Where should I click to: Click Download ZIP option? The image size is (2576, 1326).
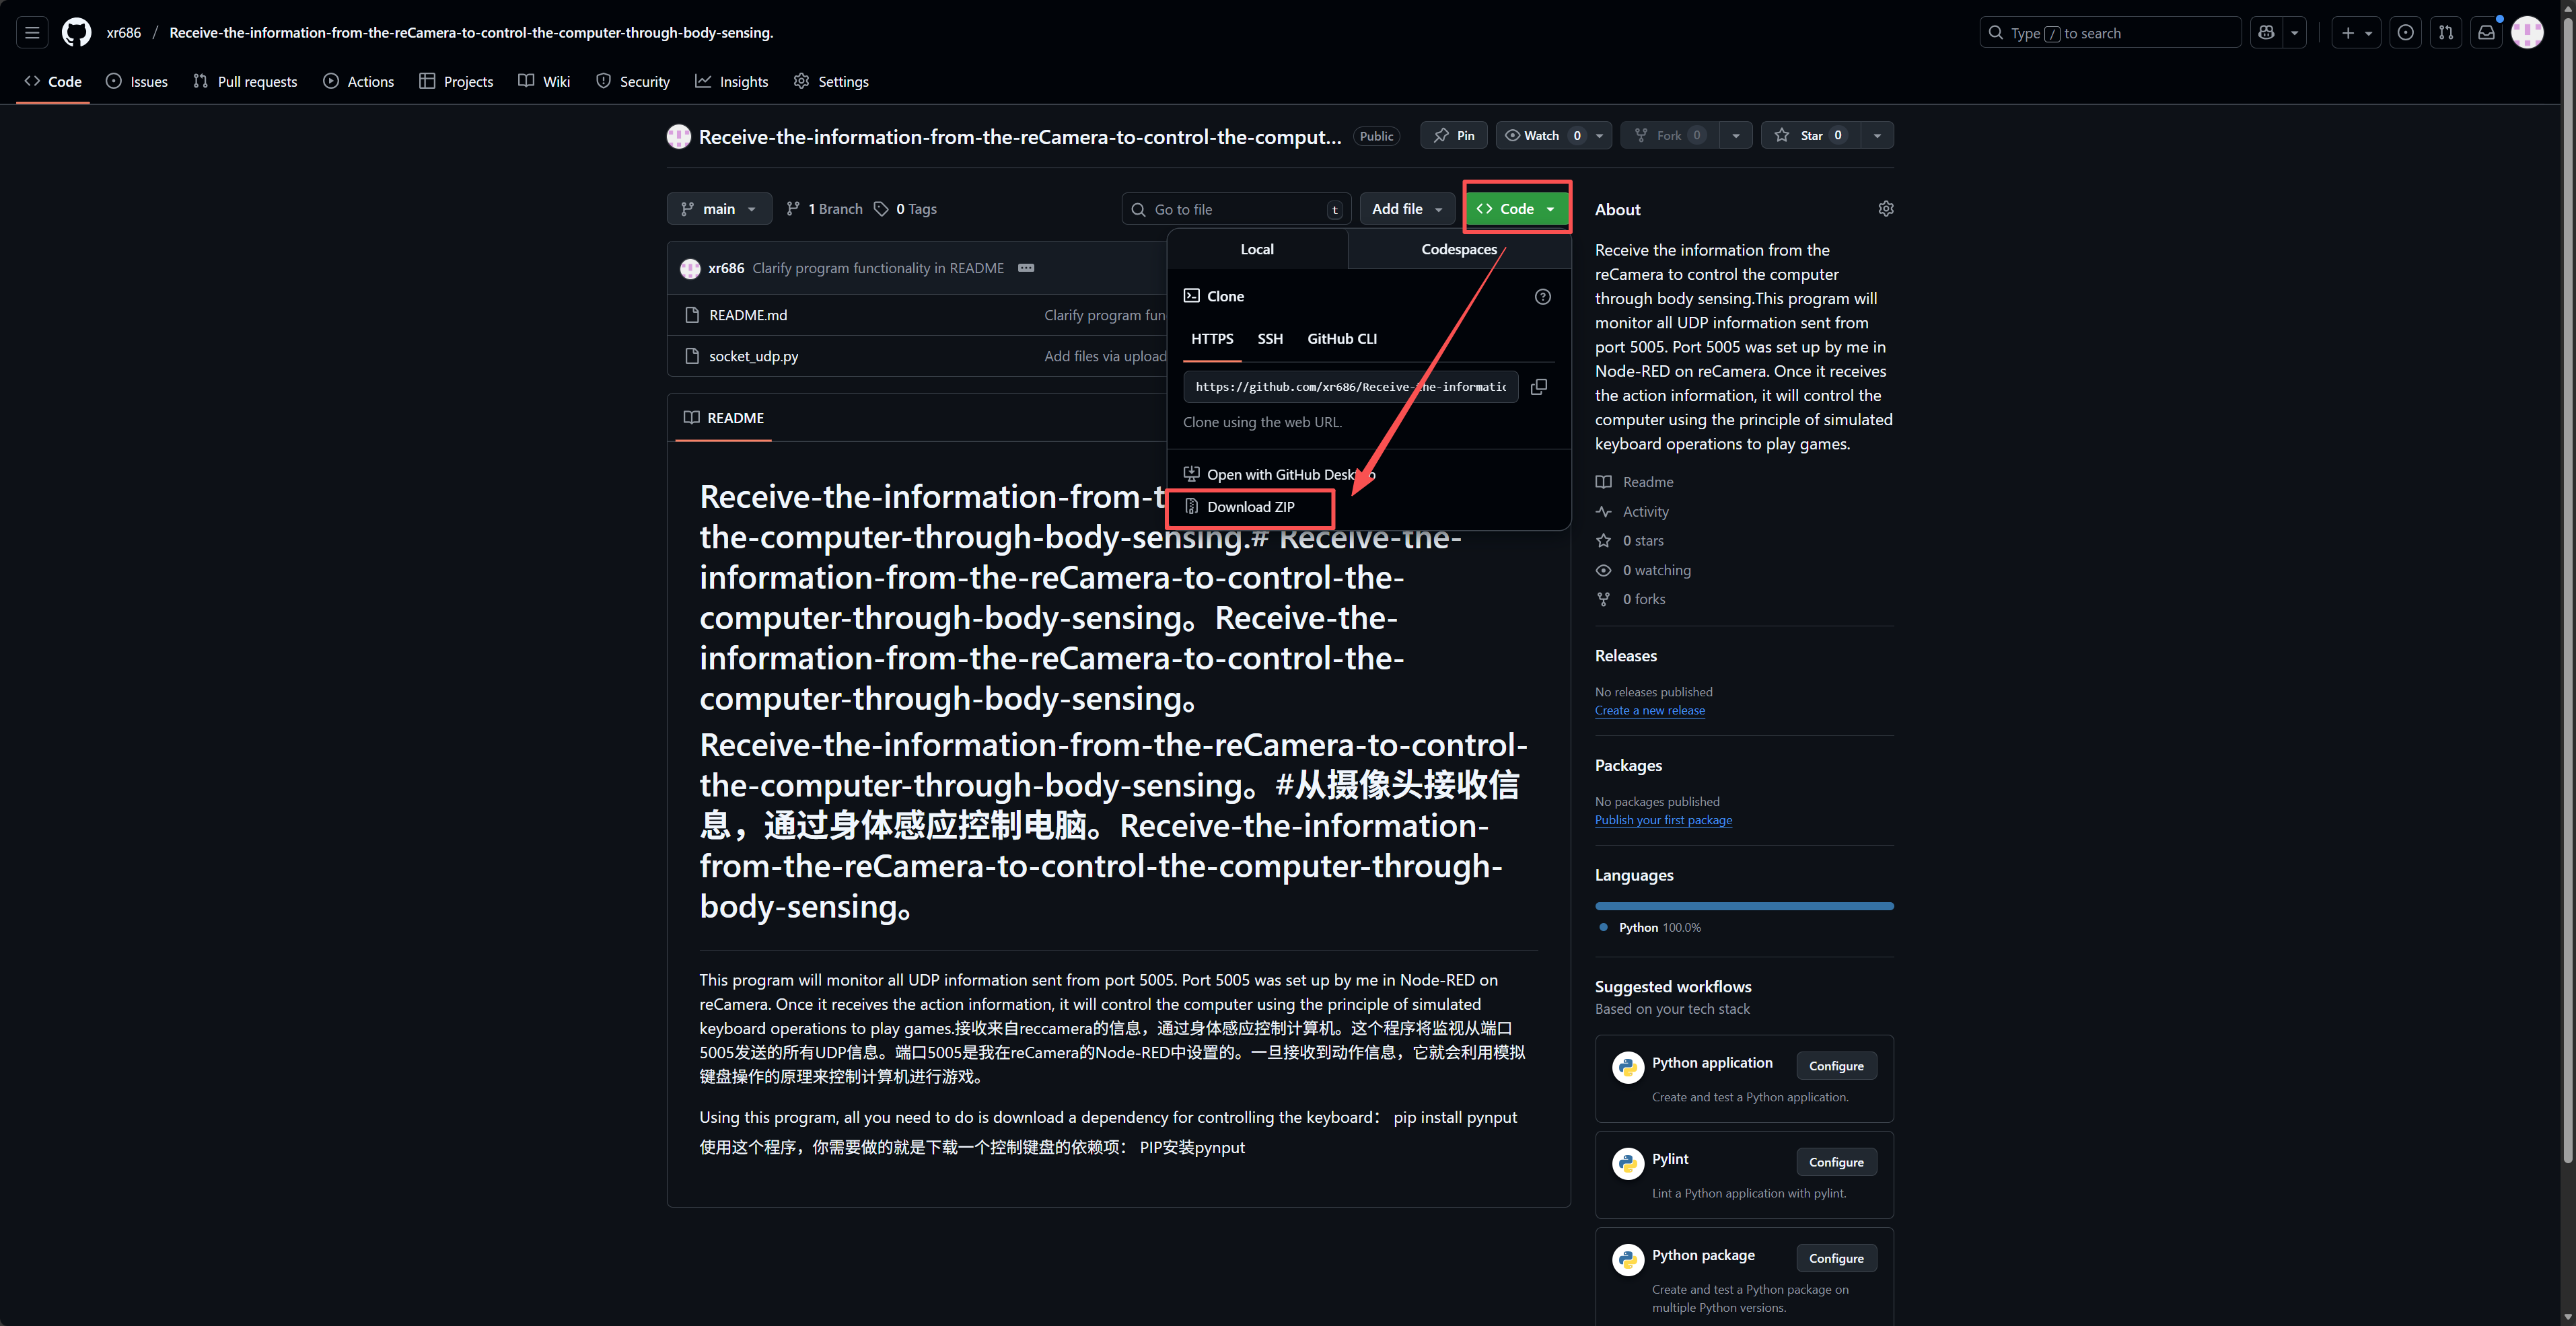[1250, 507]
